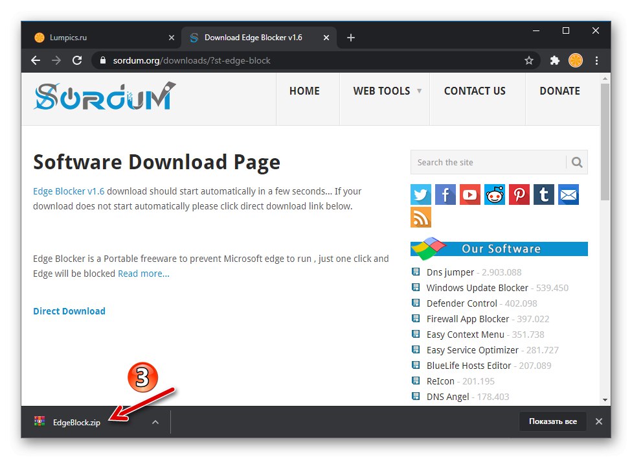Click the scrollbar down arrow
The width and height of the screenshot is (632, 459).
(x=605, y=399)
